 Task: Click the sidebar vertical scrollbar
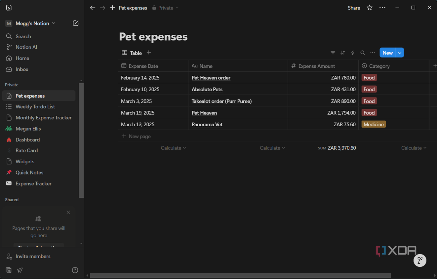point(81,140)
